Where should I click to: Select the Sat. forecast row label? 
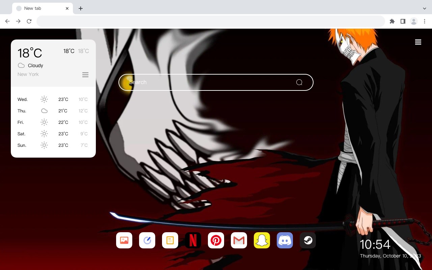pos(22,134)
